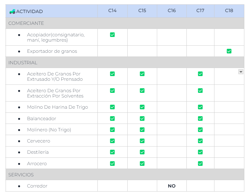Screen dimensions: 249x195
Task: Toggle Acopiador checkbox under C14
Action: [x=112, y=35]
